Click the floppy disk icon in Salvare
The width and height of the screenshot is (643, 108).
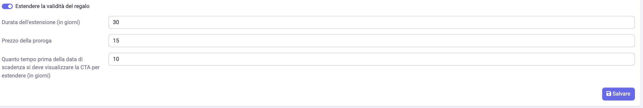point(609,94)
